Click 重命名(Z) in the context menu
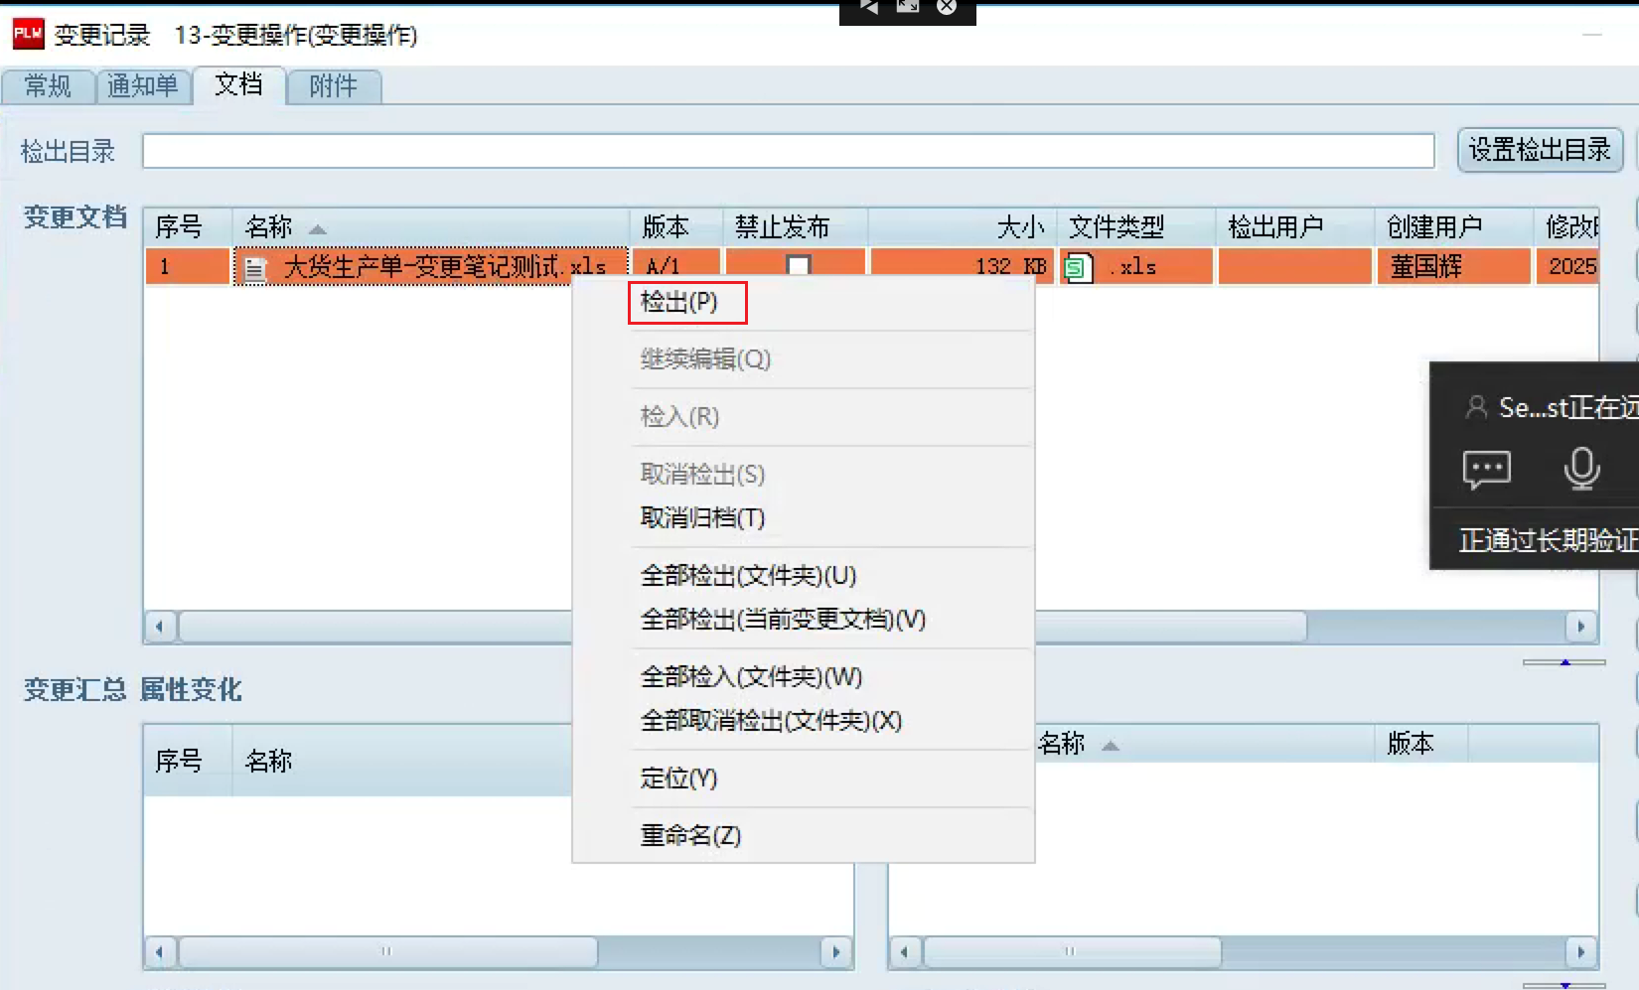1639x990 pixels. coord(803,836)
